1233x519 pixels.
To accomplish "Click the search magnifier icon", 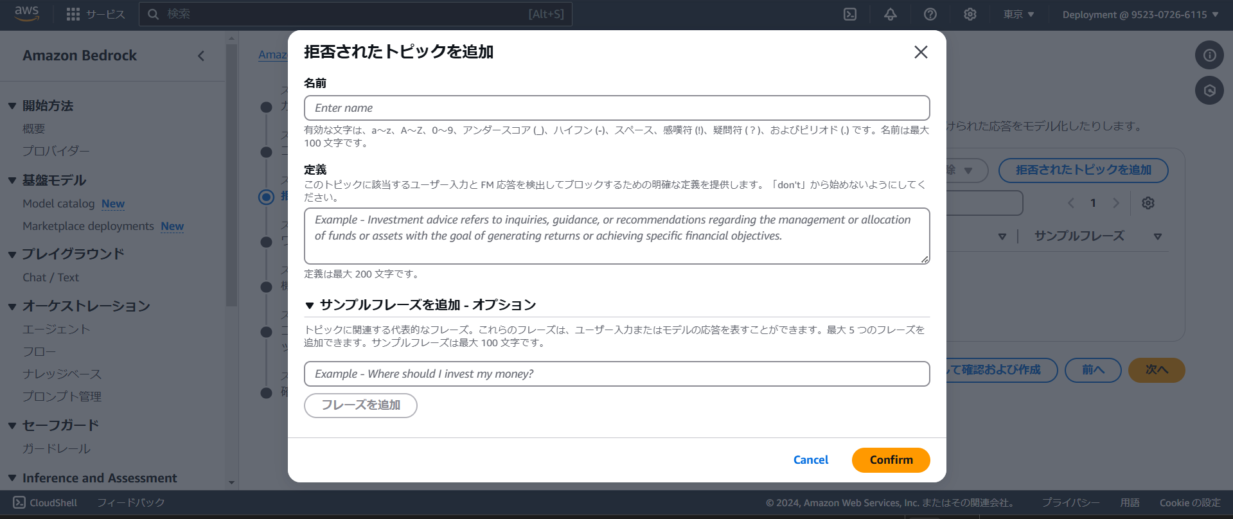I will coord(153,14).
